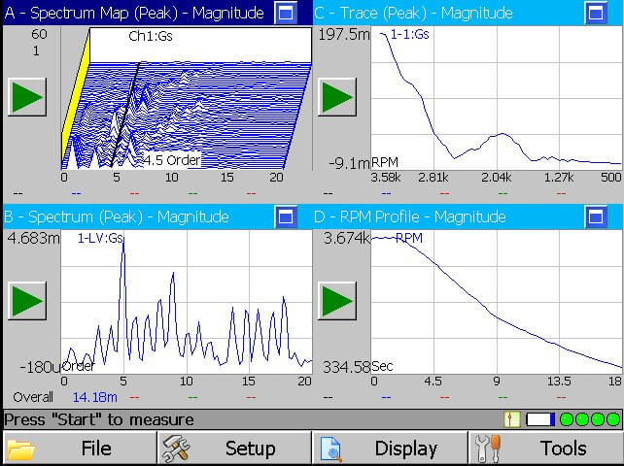The width and height of the screenshot is (624, 466).
Task: Click the battery level indicator
Action: click(x=540, y=419)
